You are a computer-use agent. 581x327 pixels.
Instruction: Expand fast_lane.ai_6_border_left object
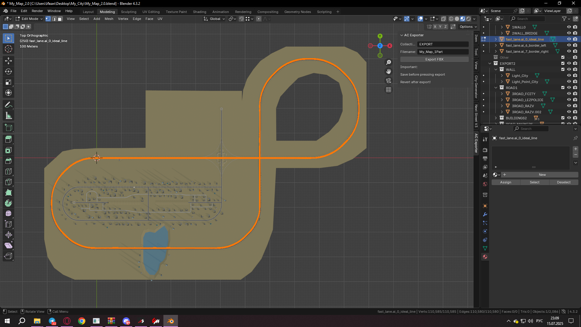[496, 45]
